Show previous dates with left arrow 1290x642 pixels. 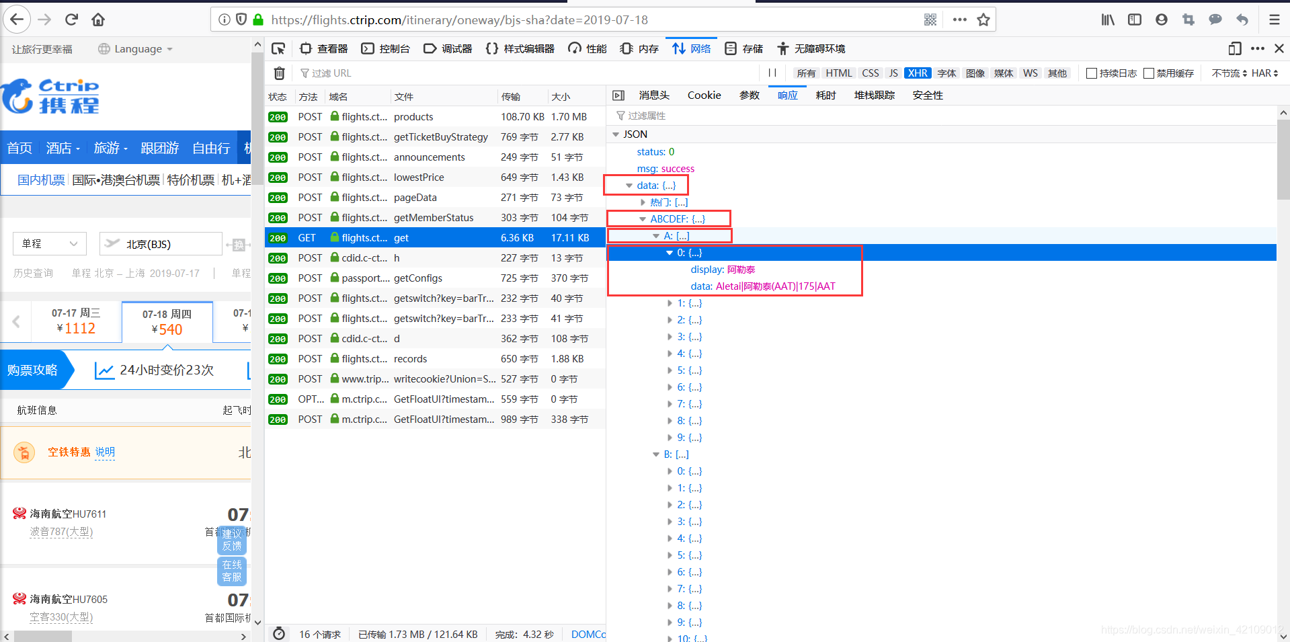16,321
